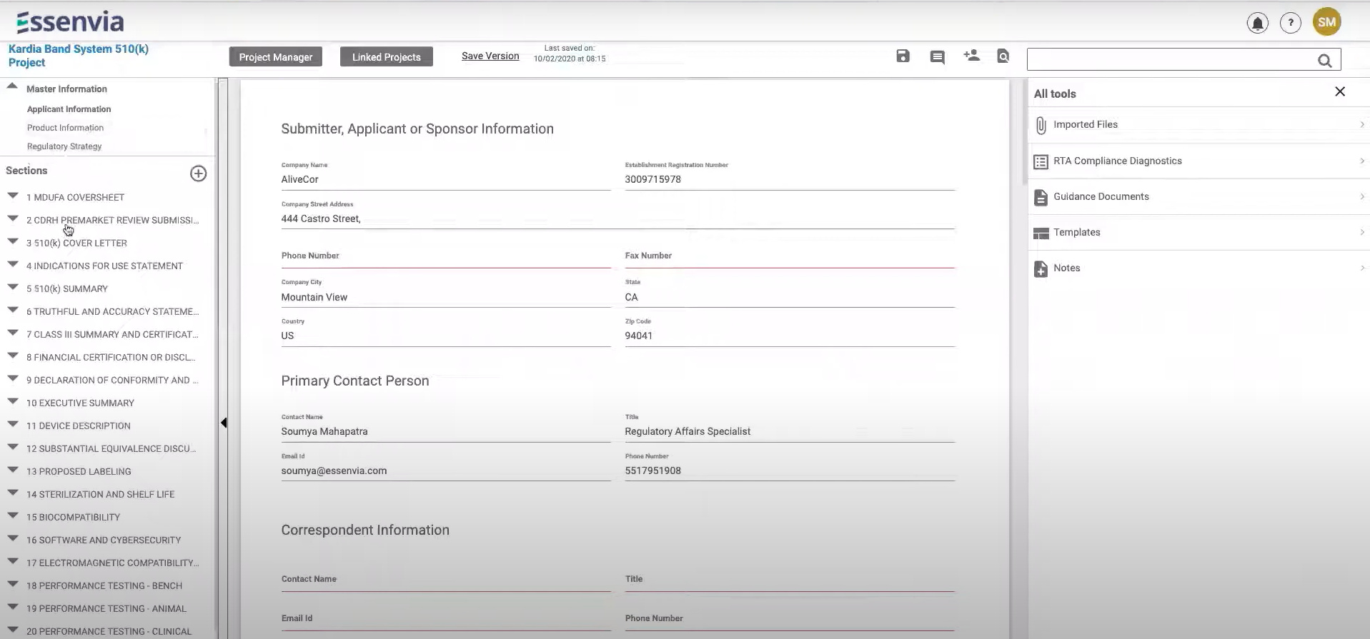Screen dimensions: 1370x639
Task: Click the Company Name input field
Action: pyautogui.click(x=445, y=180)
